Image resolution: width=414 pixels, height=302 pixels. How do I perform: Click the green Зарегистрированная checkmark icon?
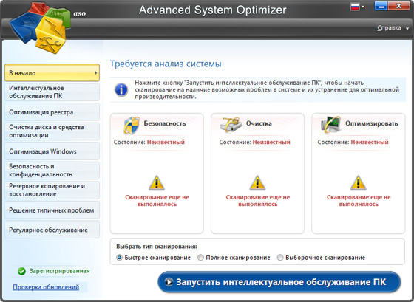[x=21, y=271]
